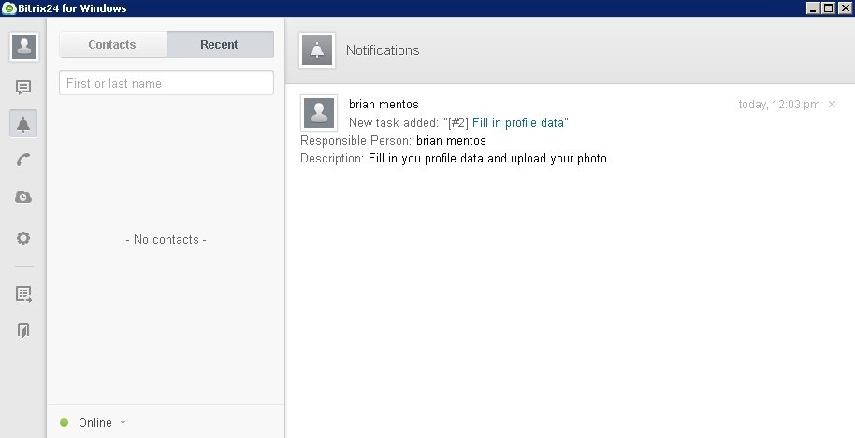The width and height of the screenshot is (855, 438).
Task: Click the First or last name search field
Action: pos(167,83)
